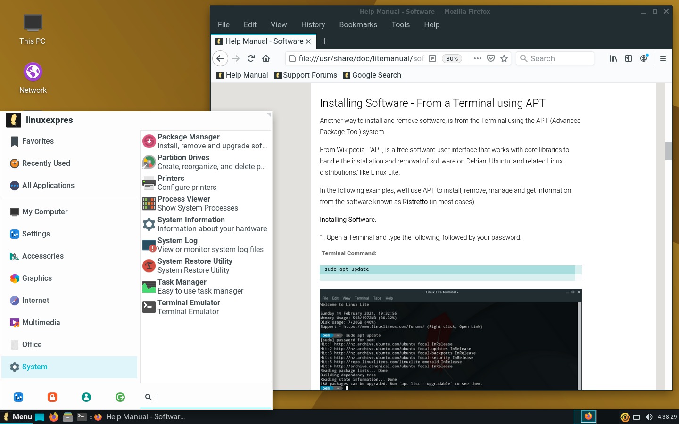
Task: Open Google Search bookmark
Action: coord(372,75)
